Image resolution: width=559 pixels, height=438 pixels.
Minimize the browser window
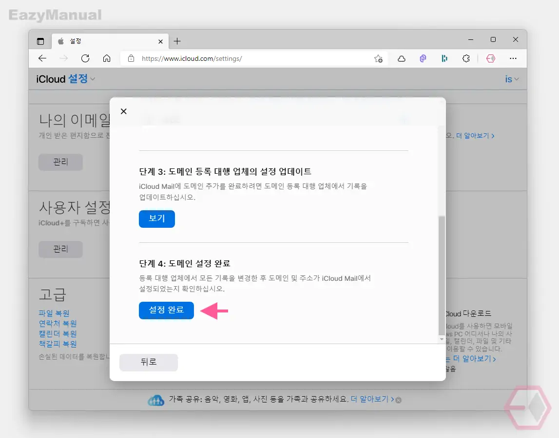[x=471, y=39]
